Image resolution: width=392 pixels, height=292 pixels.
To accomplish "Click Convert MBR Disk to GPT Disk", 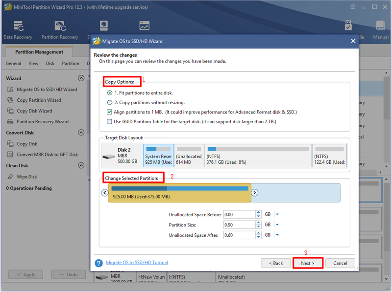I will tap(47, 155).
